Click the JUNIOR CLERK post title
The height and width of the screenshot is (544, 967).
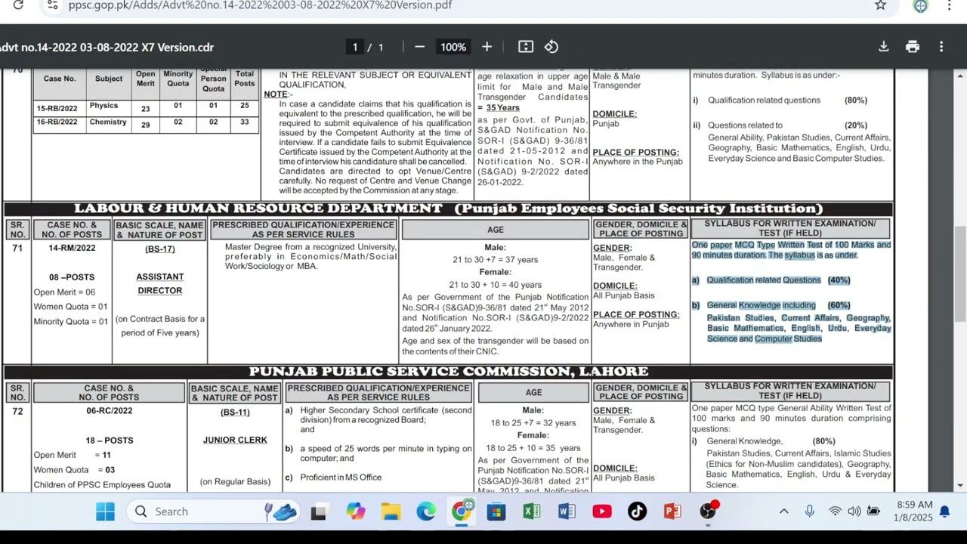point(235,440)
